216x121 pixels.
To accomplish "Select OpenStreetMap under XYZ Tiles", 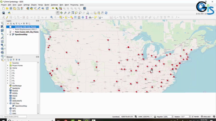I will point(21,106).
